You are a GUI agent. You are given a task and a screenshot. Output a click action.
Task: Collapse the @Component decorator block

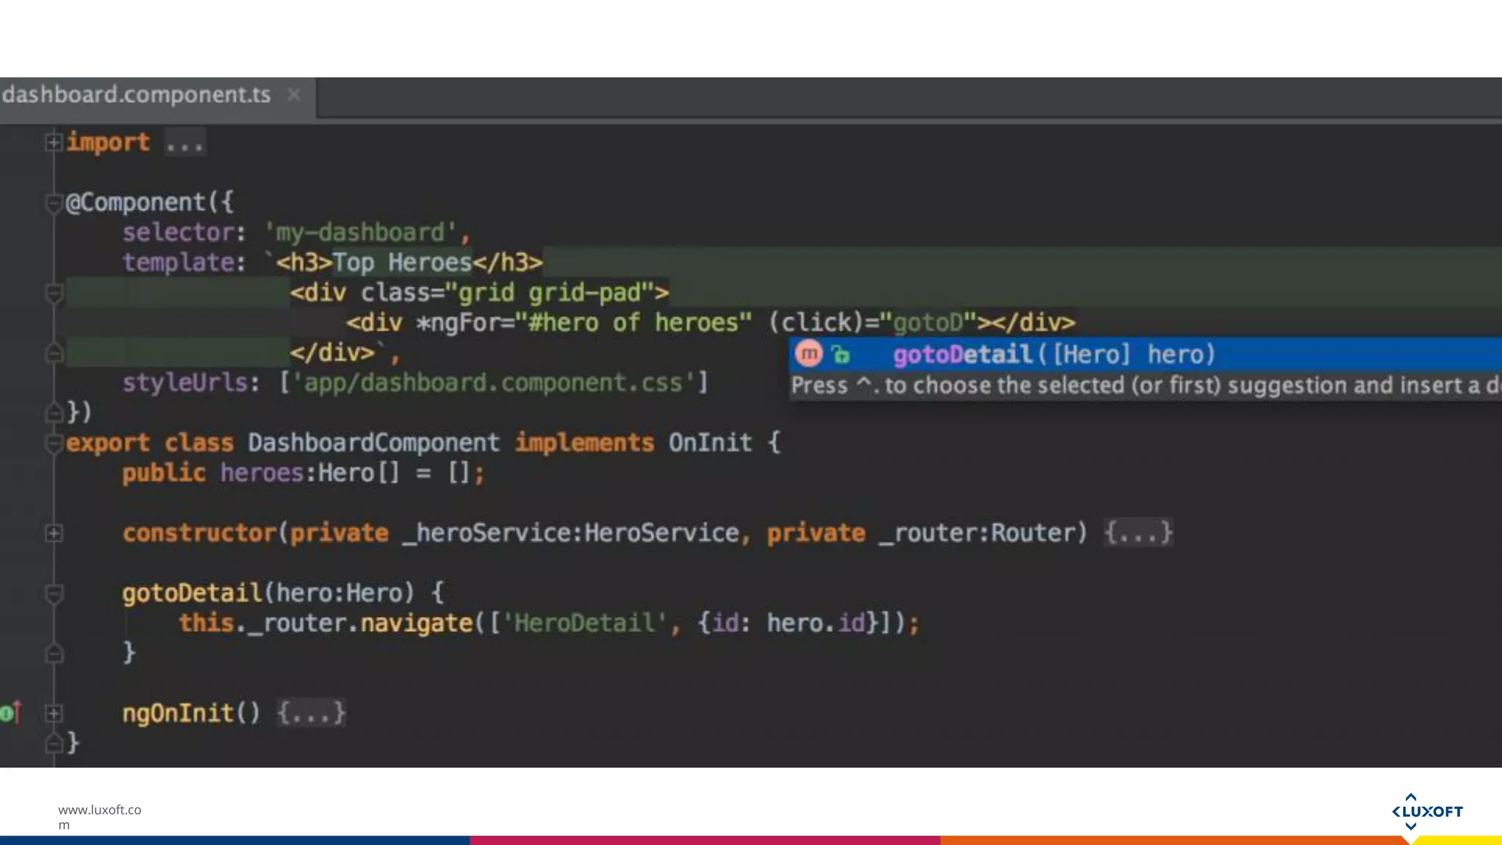click(53, 202)
